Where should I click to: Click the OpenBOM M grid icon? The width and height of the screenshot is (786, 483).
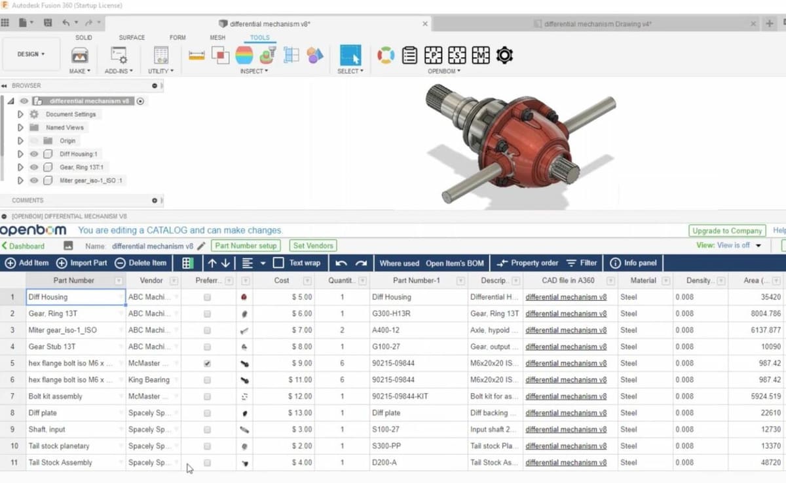click(481, 56)
